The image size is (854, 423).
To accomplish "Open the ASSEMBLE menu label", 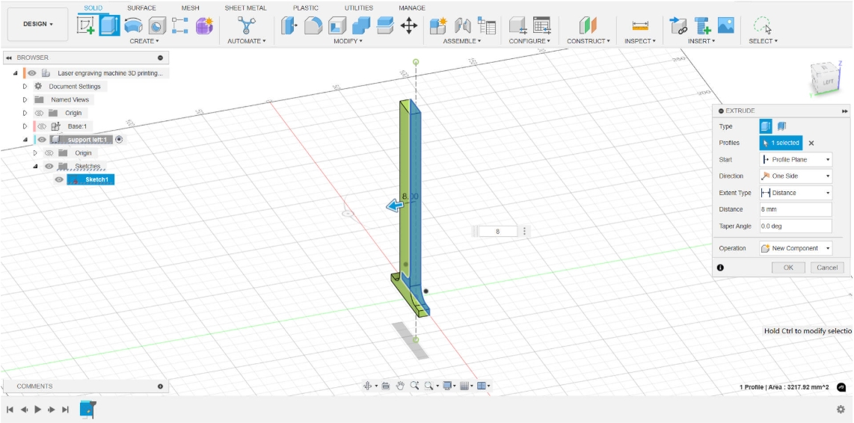I will pyautogui.click(x=462, y=41).
